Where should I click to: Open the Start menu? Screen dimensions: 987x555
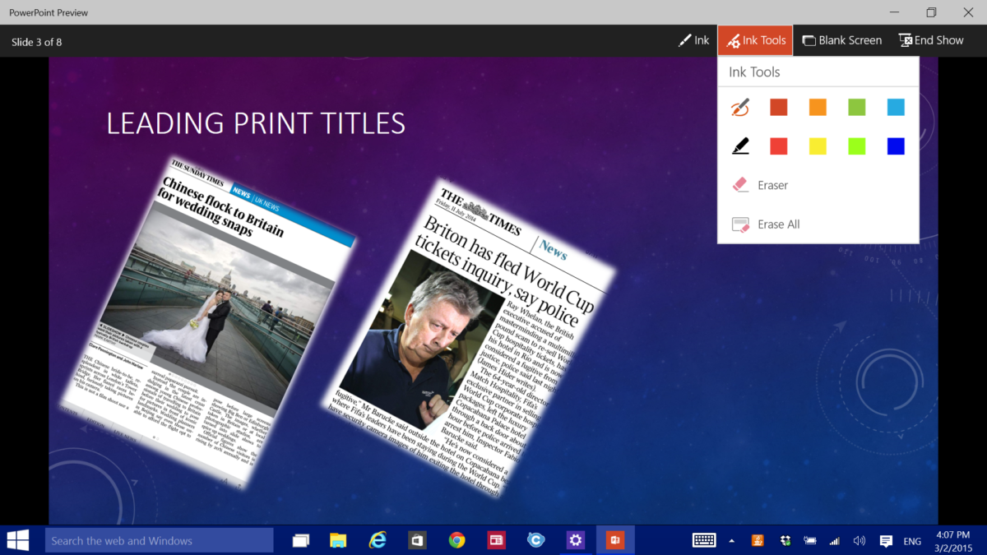pos(16,540)
